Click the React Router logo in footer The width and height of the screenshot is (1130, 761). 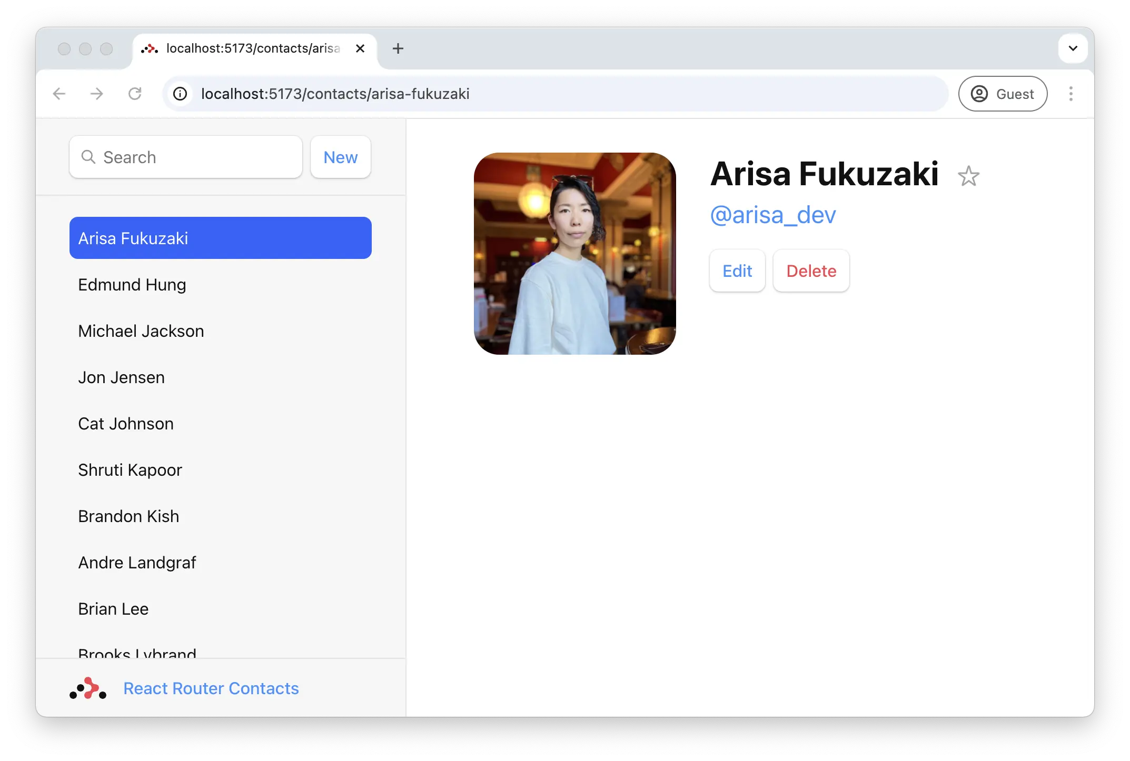click(x=88, y=688)
